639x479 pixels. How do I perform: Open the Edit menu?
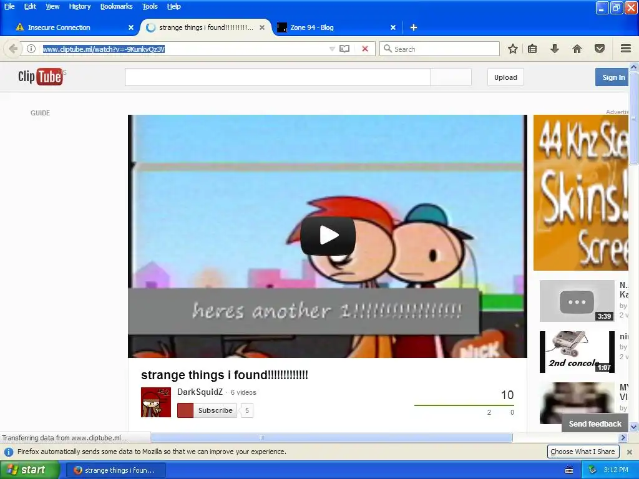30,6
